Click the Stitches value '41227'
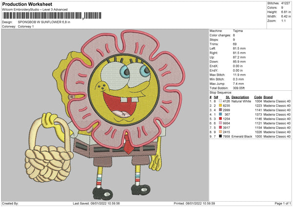 point(286,3)
